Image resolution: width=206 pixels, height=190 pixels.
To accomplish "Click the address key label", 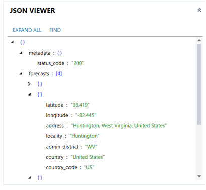I will click(x=55, y=126).
